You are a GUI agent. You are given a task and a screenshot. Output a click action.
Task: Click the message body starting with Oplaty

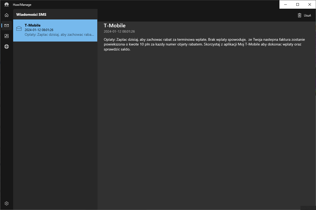coord(204,44)
